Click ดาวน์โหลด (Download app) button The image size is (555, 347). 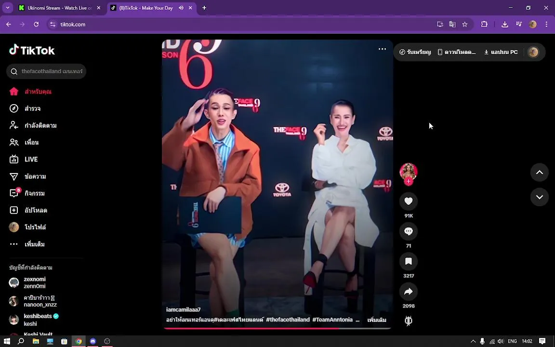tap(457, 52)
